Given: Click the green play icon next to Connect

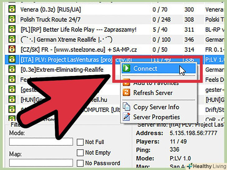Looking at the screenshot, I should point(127,68).
